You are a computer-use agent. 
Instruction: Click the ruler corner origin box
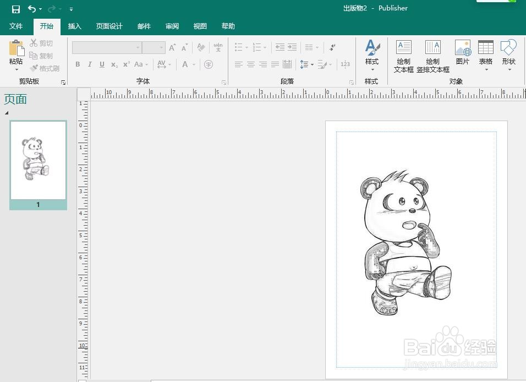click(84, 94)
